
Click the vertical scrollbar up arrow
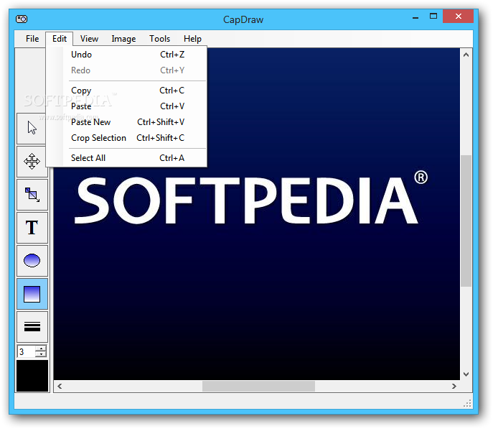(466, 55)
